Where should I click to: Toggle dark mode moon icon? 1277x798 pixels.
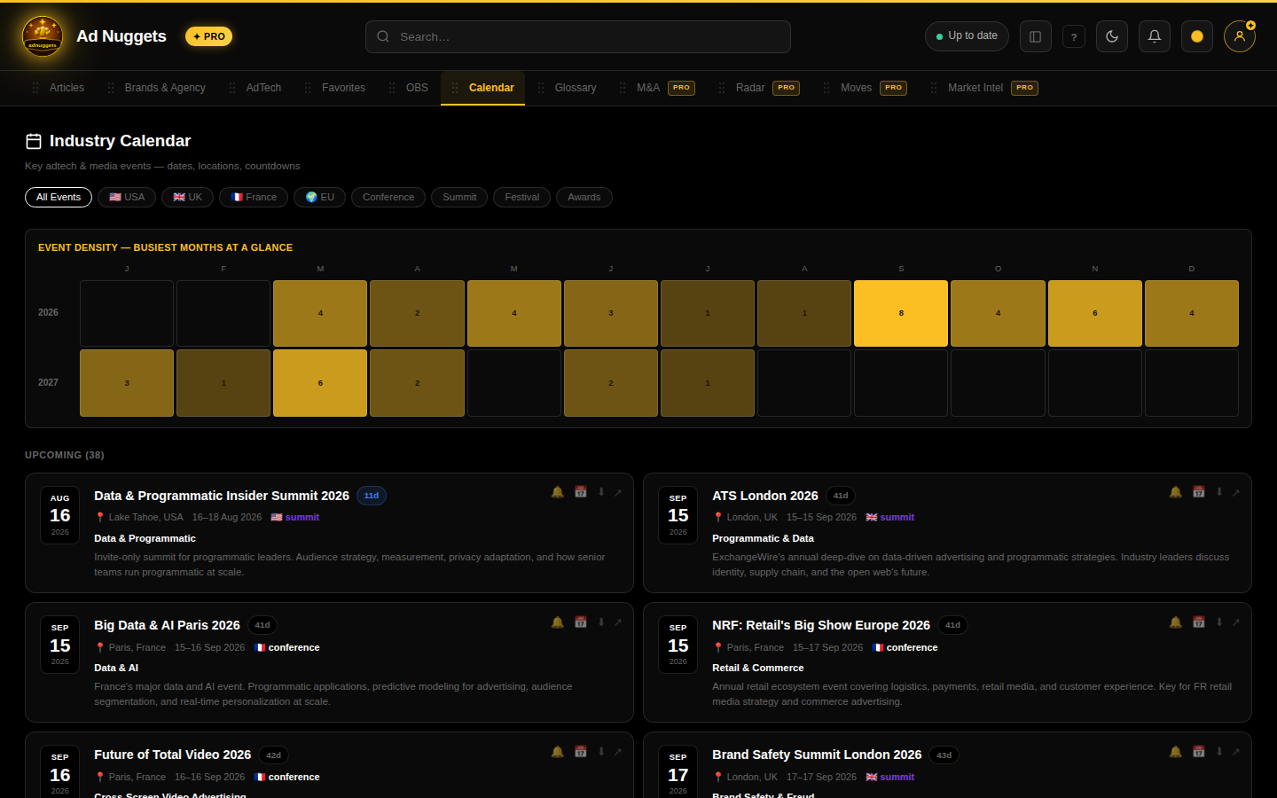click(1112, 36)
